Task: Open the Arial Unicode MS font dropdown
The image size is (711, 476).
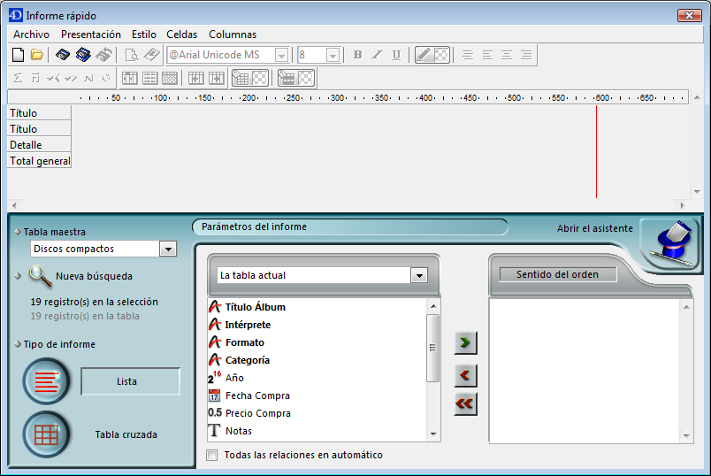Action: [x=281, y=55]
